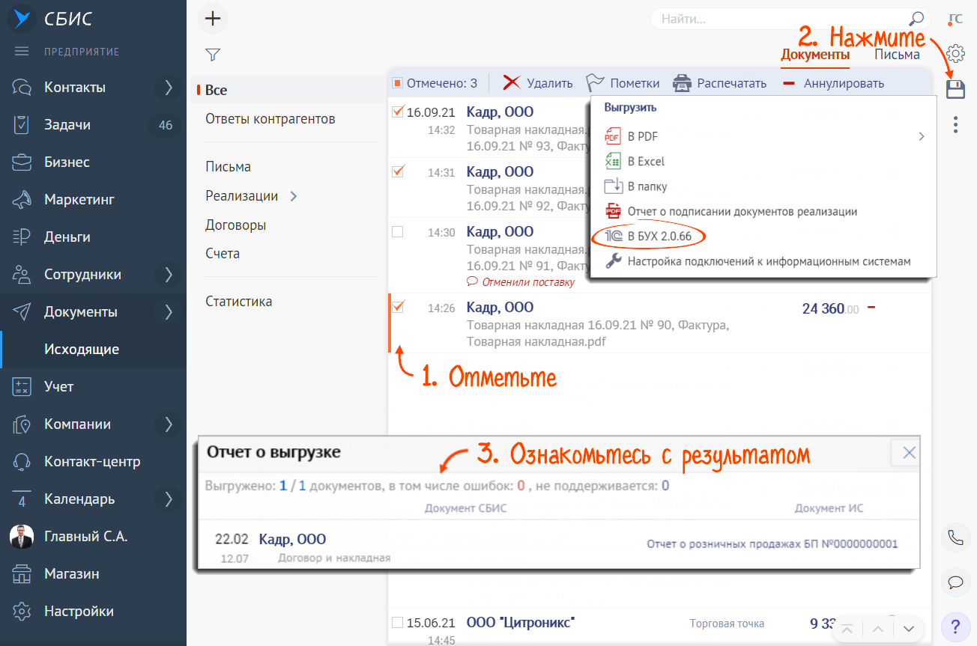Click Аннулировать in the toolbar
The image size is (977, 646).
point(832,83)
